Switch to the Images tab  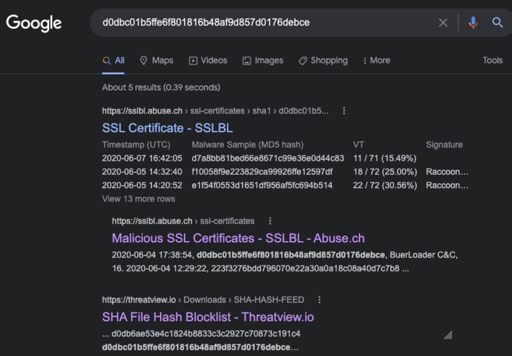tap(263, 60)
